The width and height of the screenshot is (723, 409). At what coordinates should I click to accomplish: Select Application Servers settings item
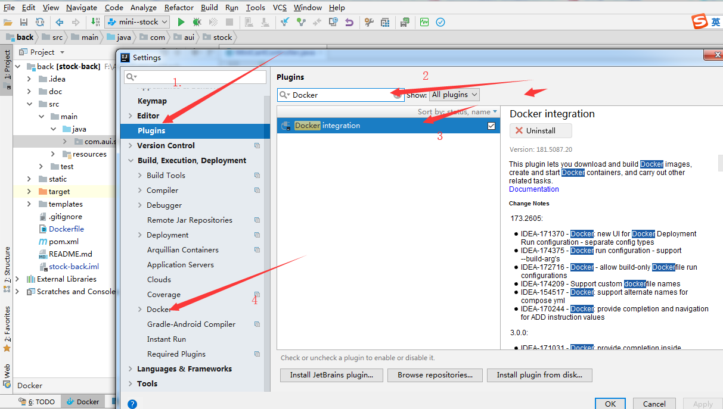(181, 265)
